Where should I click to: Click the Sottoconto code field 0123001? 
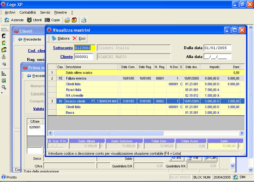click(x=85, y=48)
